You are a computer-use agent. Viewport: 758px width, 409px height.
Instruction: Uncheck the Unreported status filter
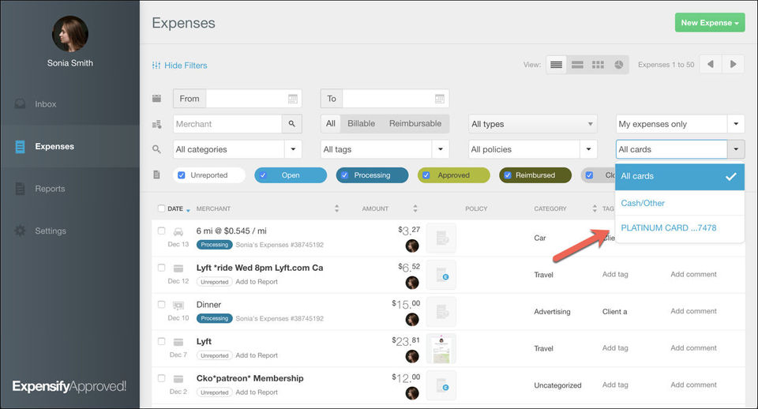pos(182,175)
